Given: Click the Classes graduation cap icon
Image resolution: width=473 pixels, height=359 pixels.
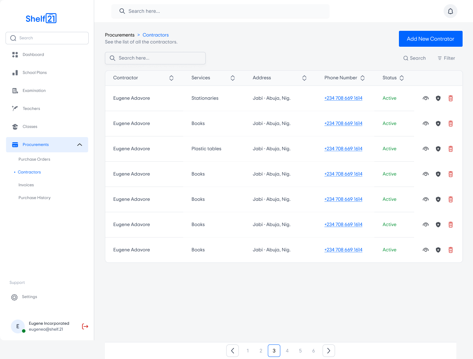Looking at the screenshot, I should [x=15, y=127].
